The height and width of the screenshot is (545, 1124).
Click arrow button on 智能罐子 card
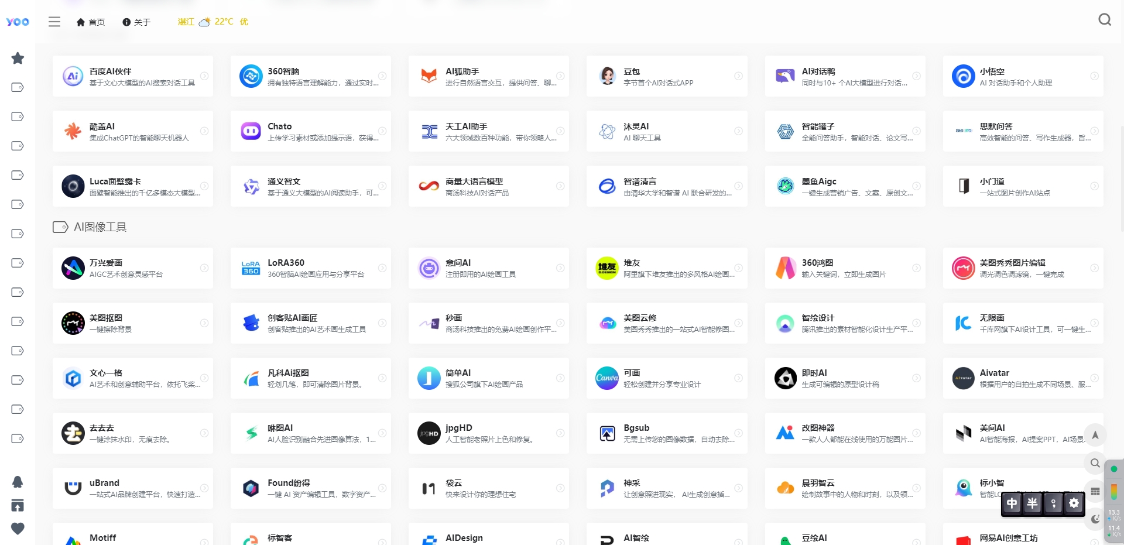coord(916,131)
